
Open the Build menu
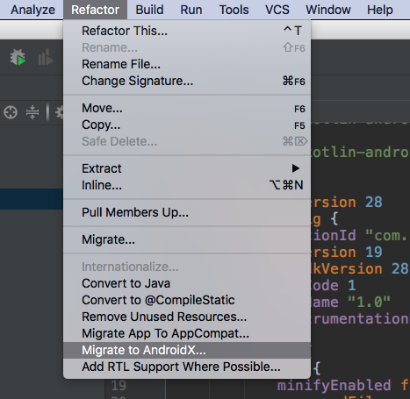[x=149, y=10]
